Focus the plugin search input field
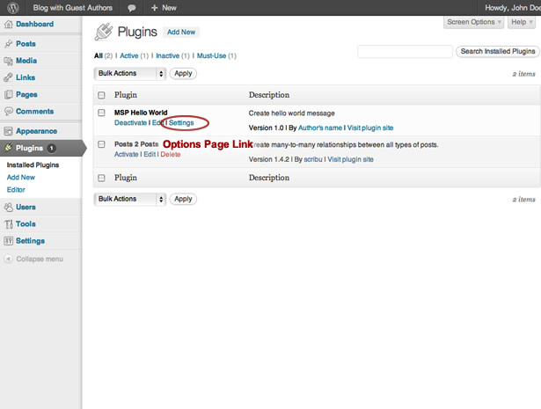Screen dimensions: 541x409 tap(405, 51)
